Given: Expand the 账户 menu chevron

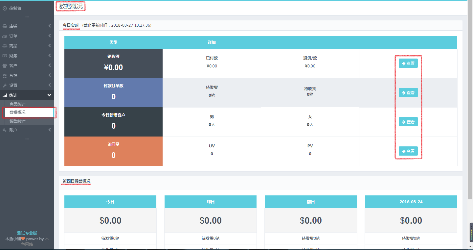Looking at the screenshot, I should click(x=50, y=130).
